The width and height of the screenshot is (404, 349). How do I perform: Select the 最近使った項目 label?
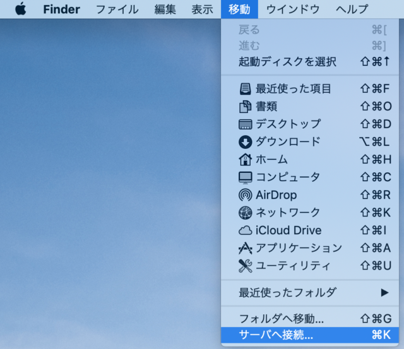[293, 88]
